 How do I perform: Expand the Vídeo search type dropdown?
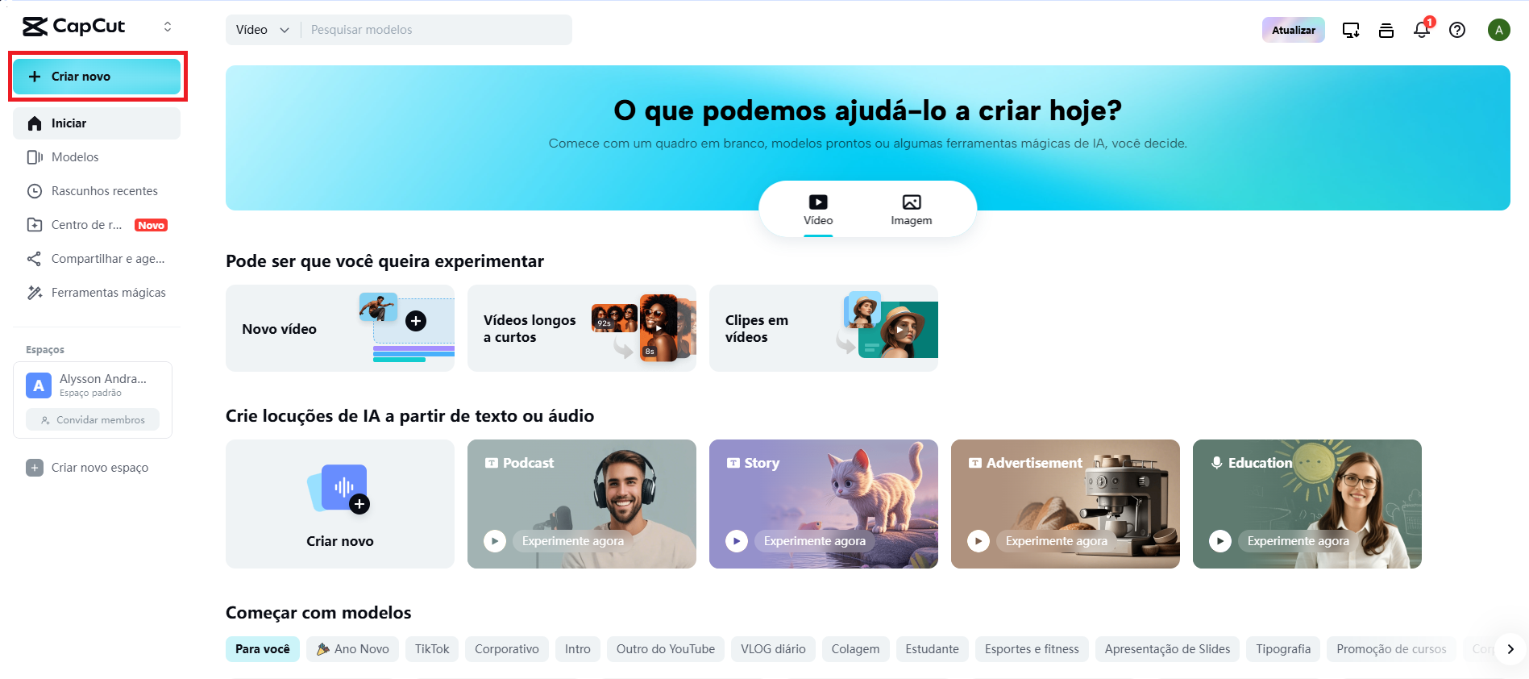click(x=263, y=30)
